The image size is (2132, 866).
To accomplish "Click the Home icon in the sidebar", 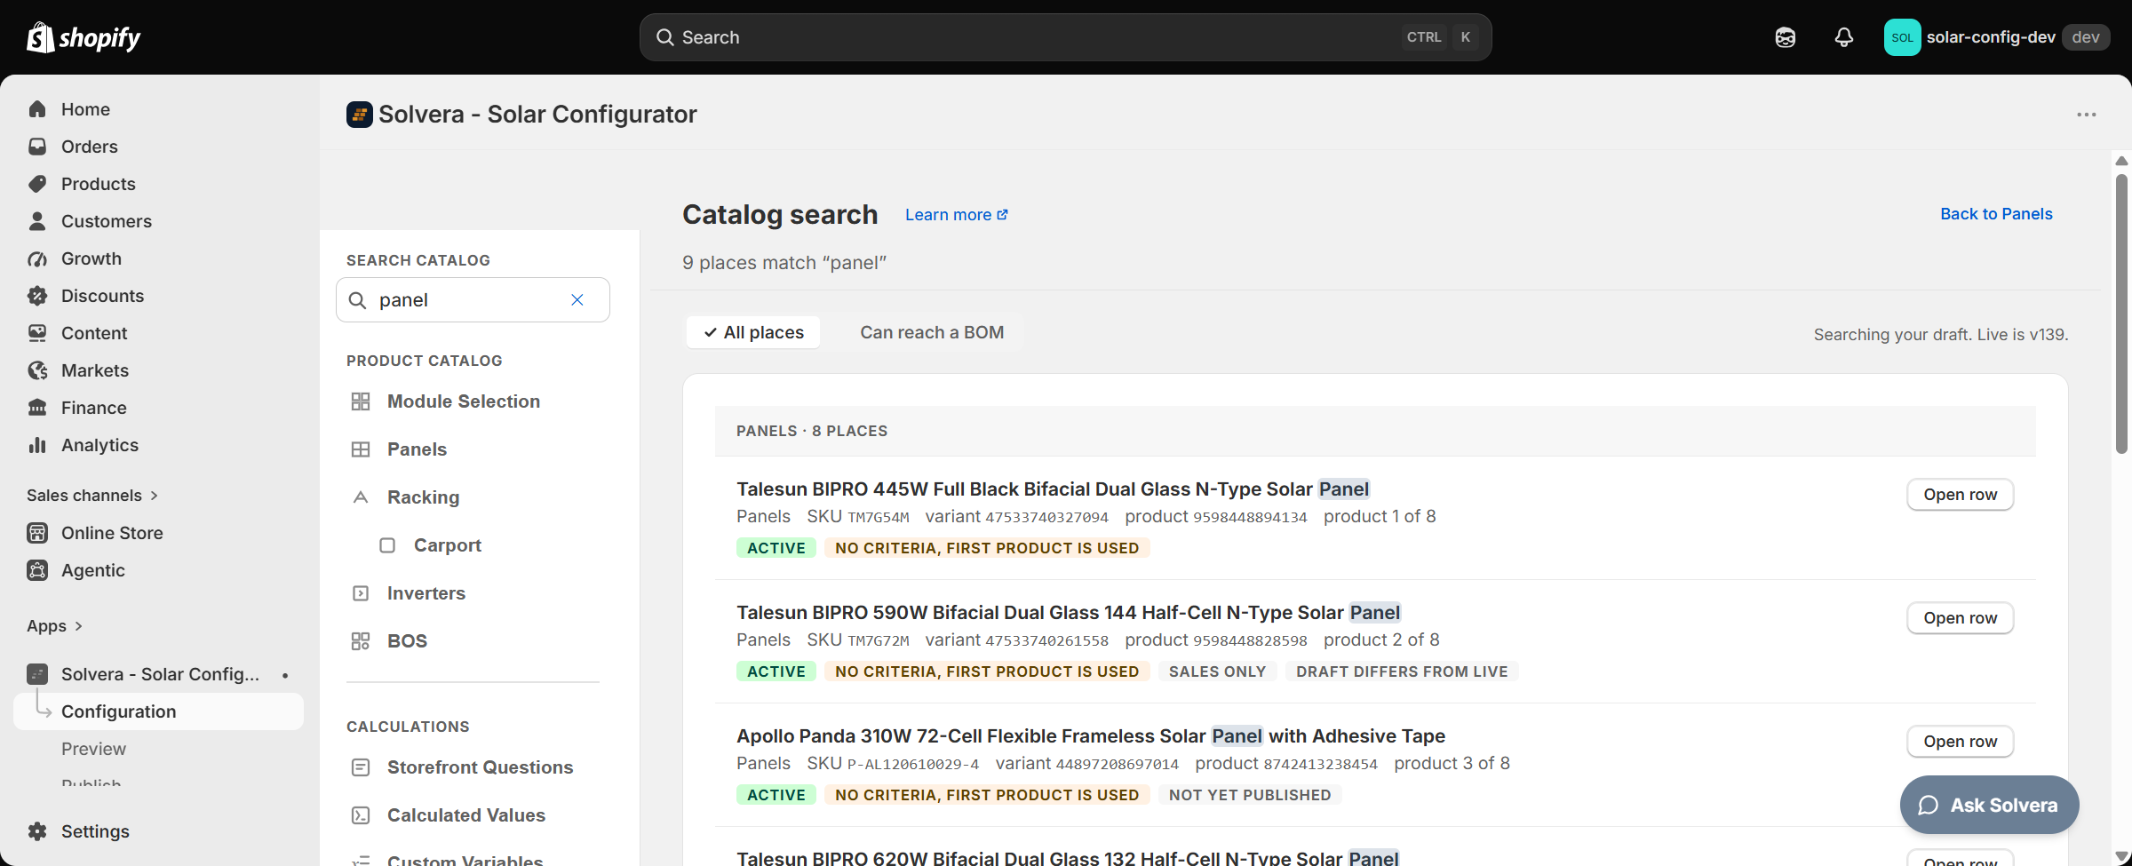I will point(37,109).
